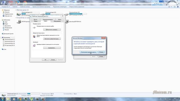Collapse the 'Жесткие диски' group

(16, 10)
